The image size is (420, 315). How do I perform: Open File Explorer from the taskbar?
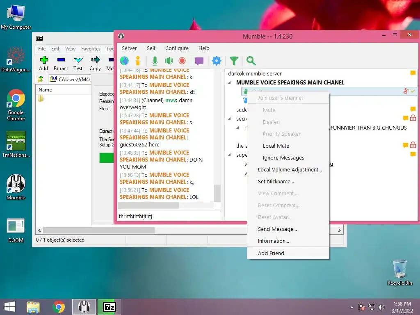coord(33,307)
